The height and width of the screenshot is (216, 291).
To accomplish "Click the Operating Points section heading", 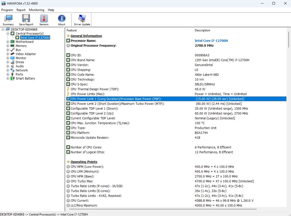I will point(84,162).
